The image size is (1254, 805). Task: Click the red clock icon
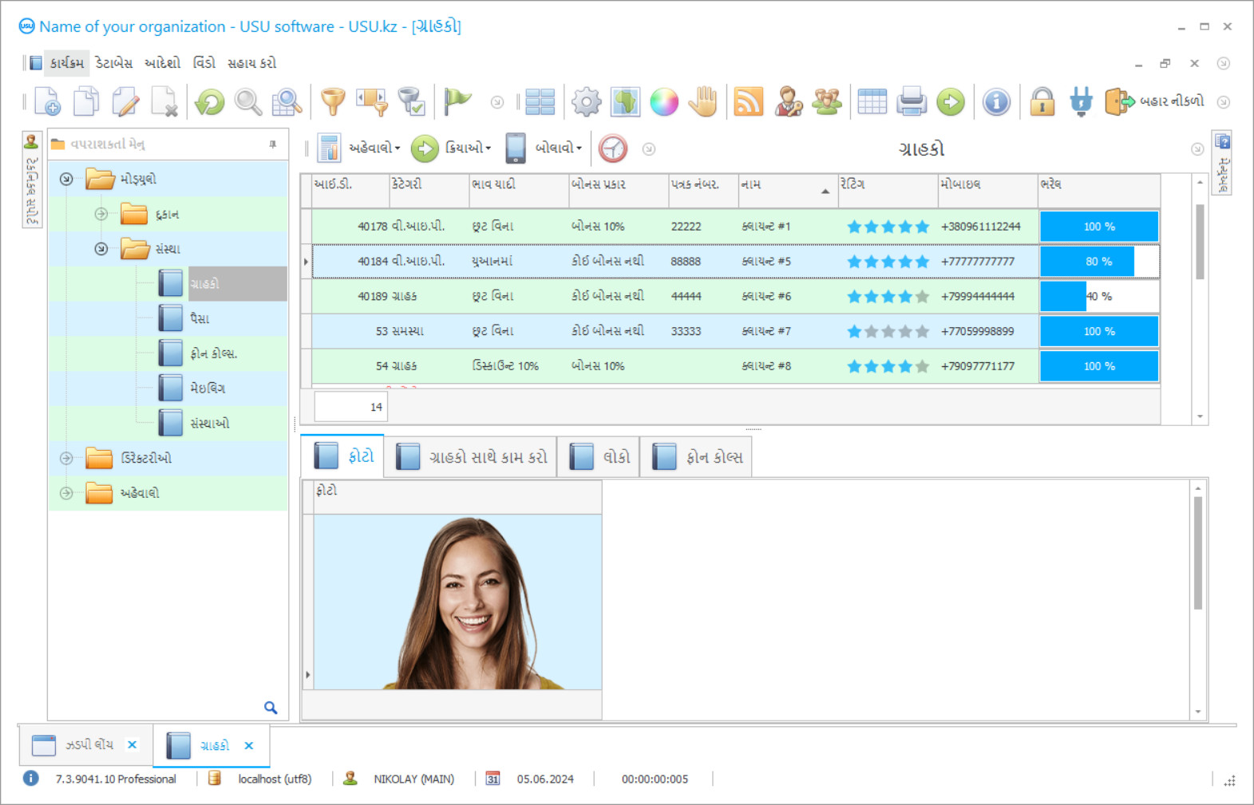click(x=613, y=148)
